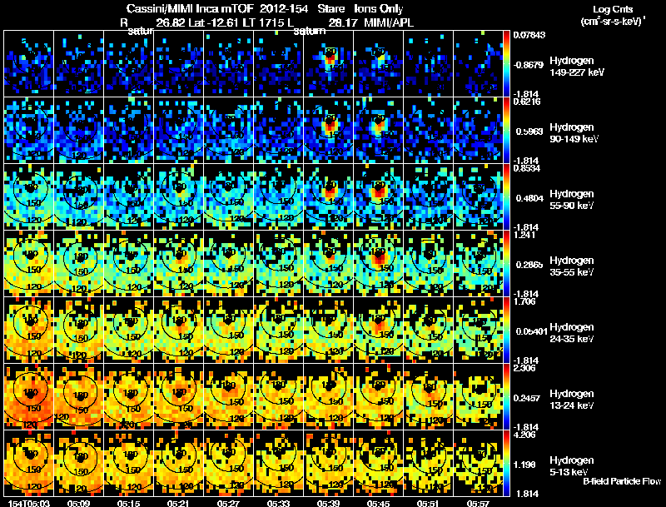Open the 5-13 keV panel at 05:27

228,464
